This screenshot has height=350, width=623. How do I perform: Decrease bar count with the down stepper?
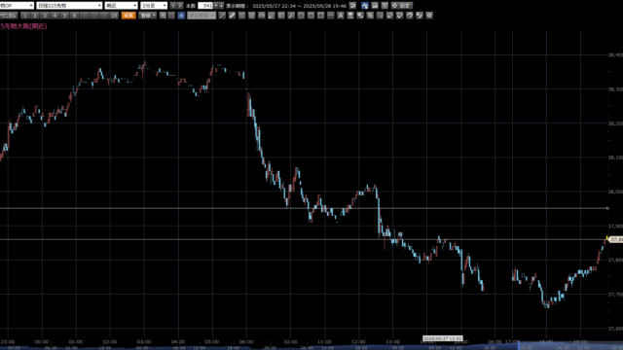coord(216,6)
